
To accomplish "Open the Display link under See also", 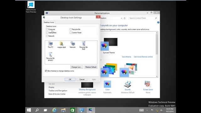I will pos(52,87).
